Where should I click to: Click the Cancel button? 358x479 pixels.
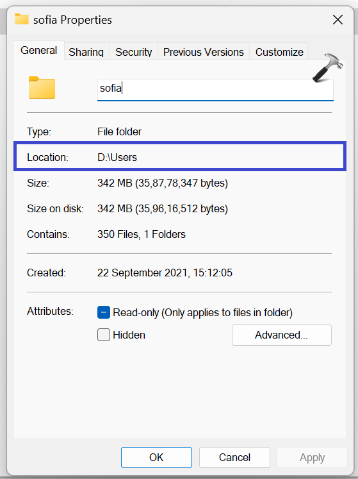[234, 457]
